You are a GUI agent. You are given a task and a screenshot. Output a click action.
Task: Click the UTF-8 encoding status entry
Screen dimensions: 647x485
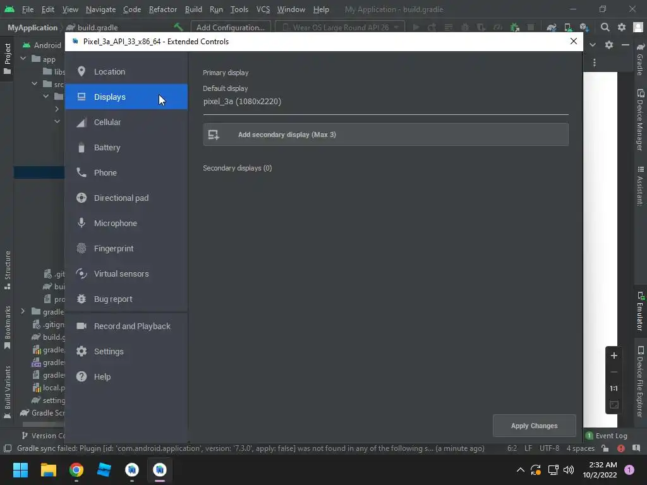coord(549,448)
